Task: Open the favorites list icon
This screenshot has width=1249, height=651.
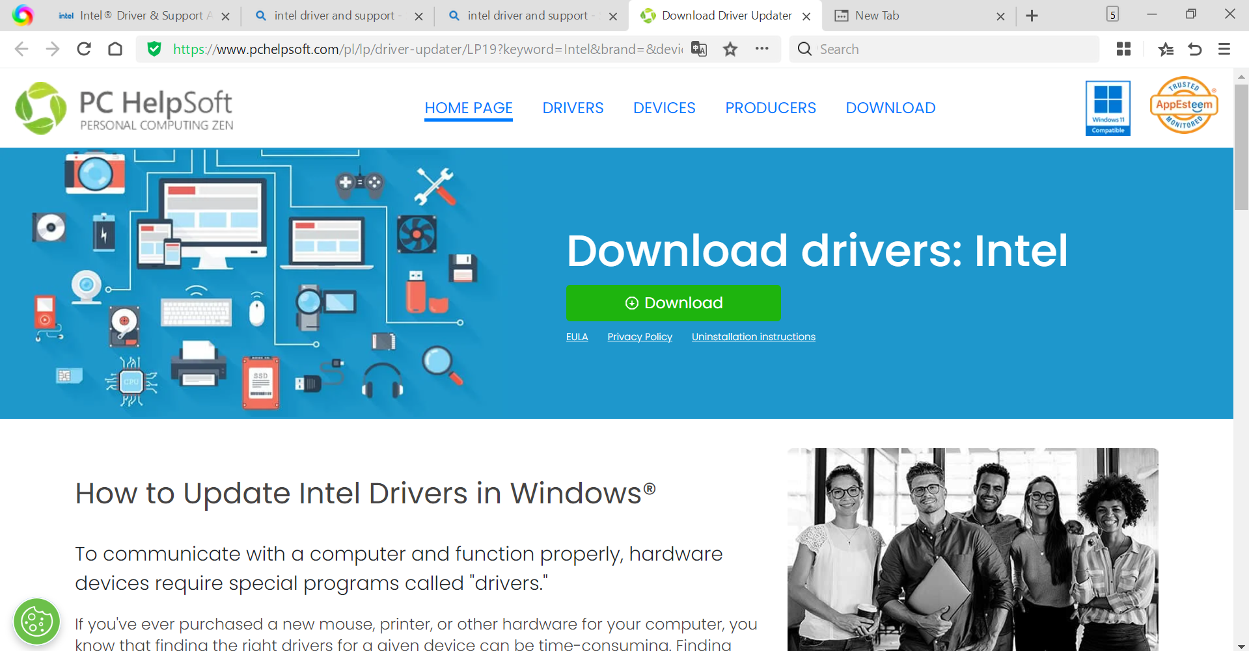Action: coord(1166,49)
